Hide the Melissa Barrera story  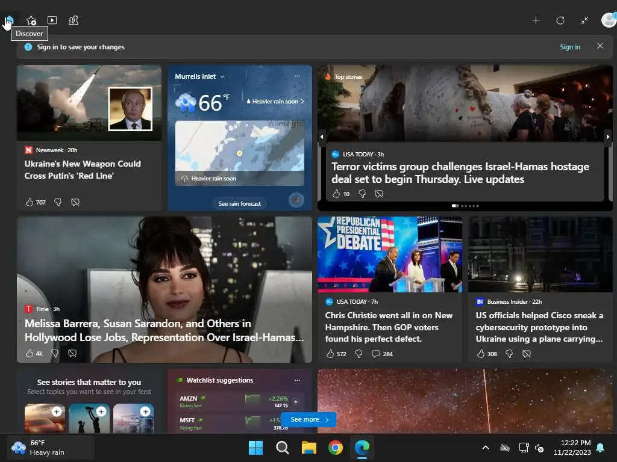(x=72, y=353)
